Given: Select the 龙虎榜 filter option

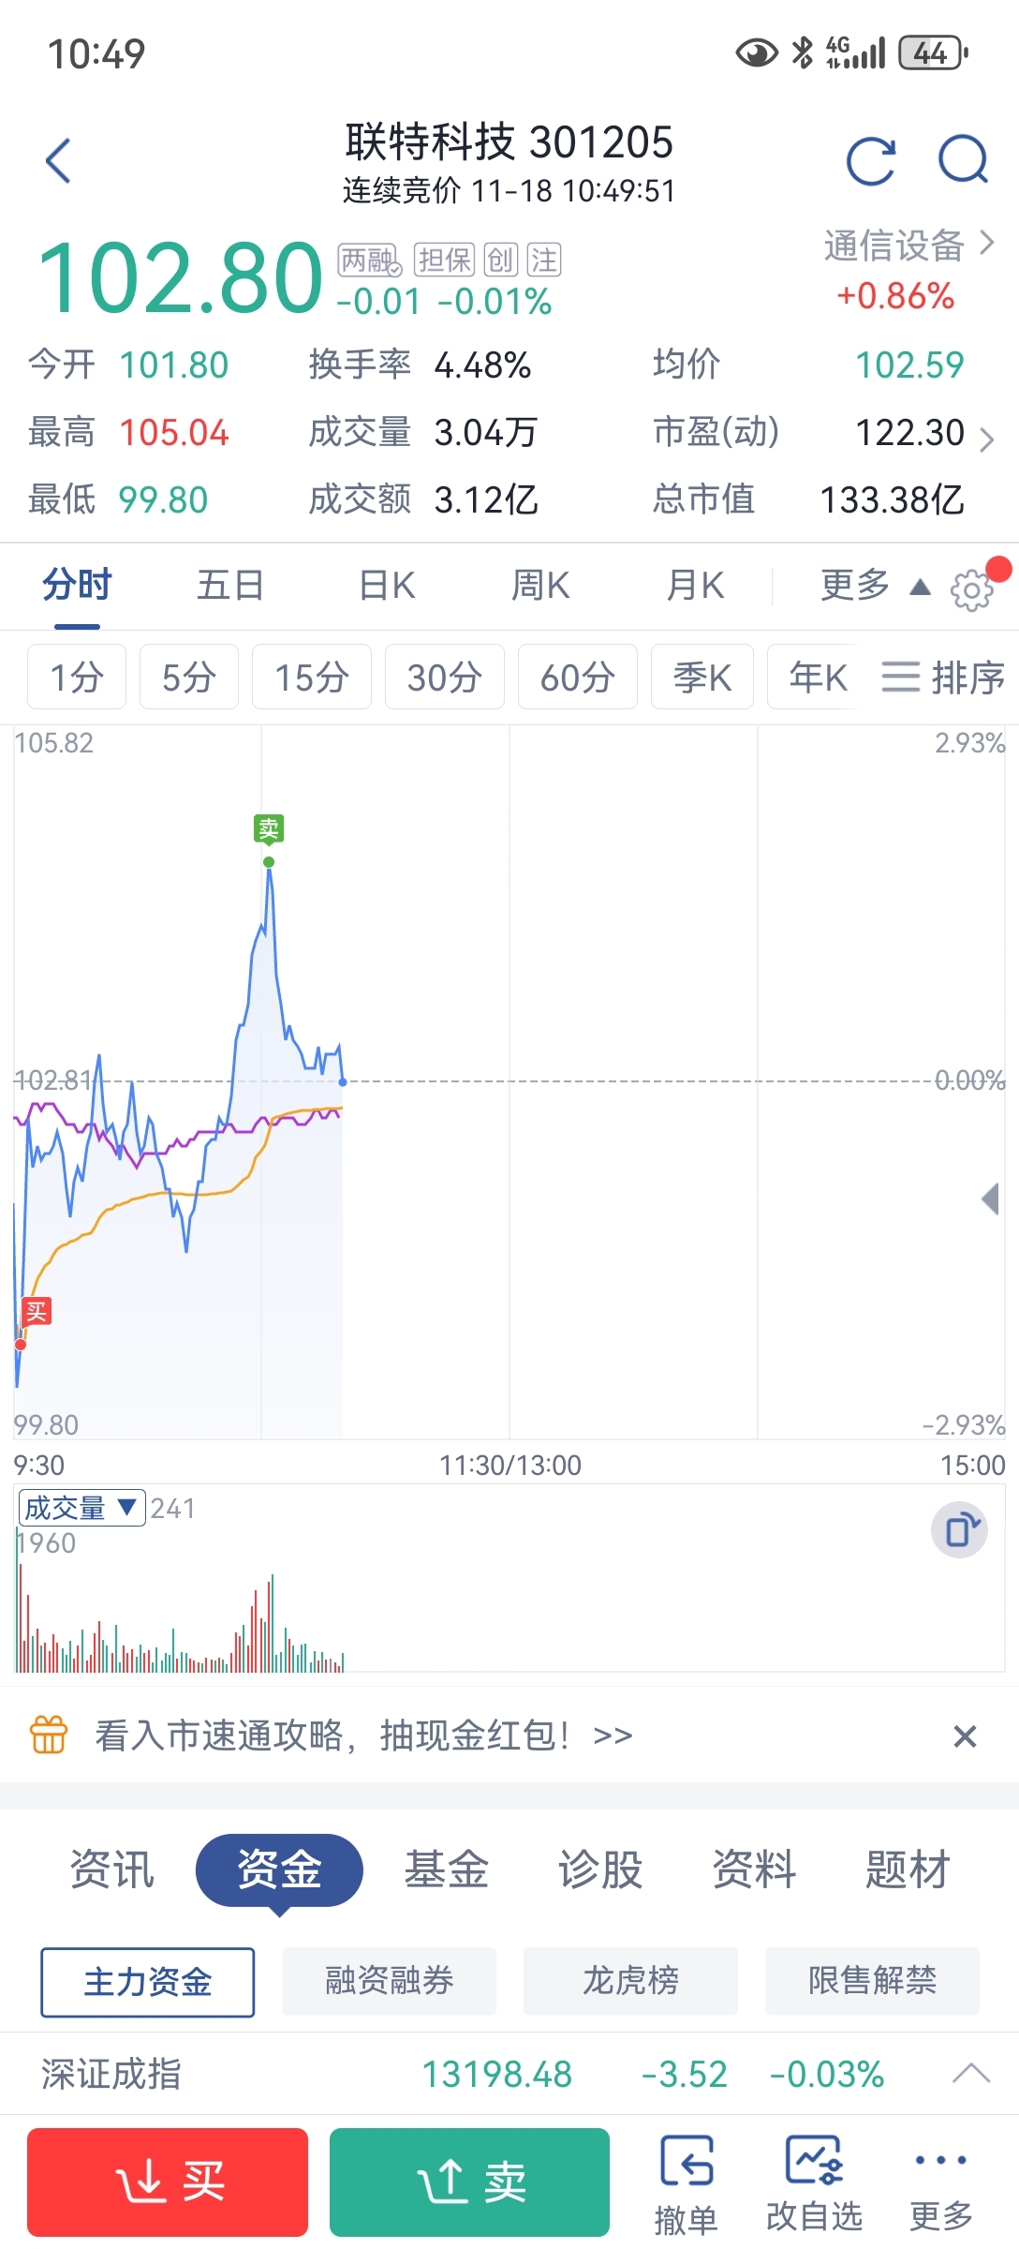Looking at the screenshot, I should tap(630, 1982).
